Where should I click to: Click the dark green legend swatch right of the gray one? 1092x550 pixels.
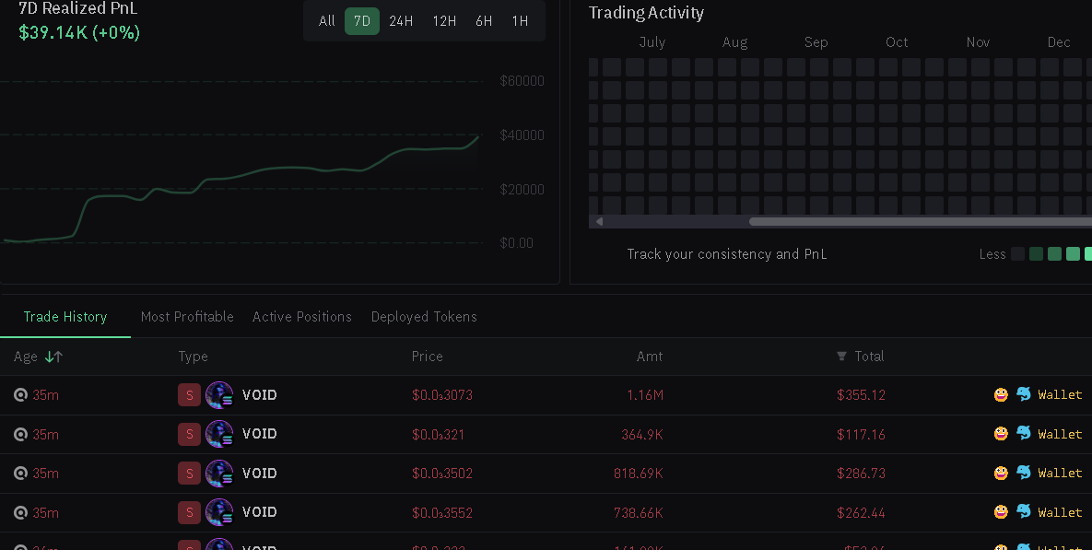[x=1037, y=254]
